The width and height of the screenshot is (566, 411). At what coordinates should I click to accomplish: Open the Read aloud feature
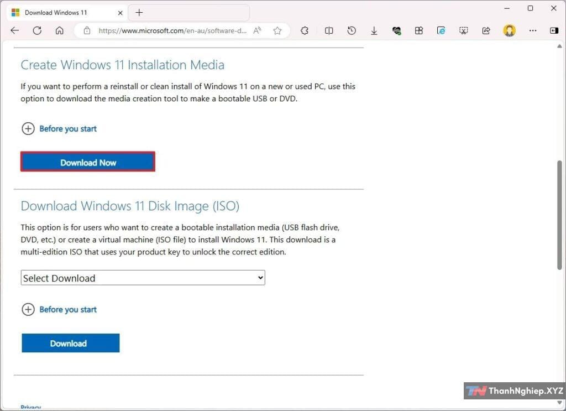click(257, 30)
